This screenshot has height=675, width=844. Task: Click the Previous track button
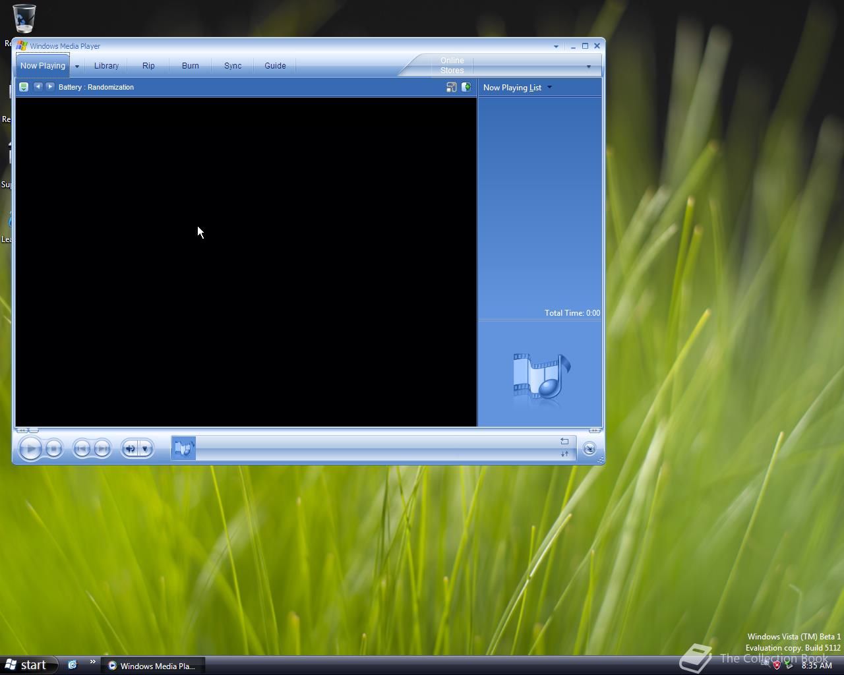[82, 449]
